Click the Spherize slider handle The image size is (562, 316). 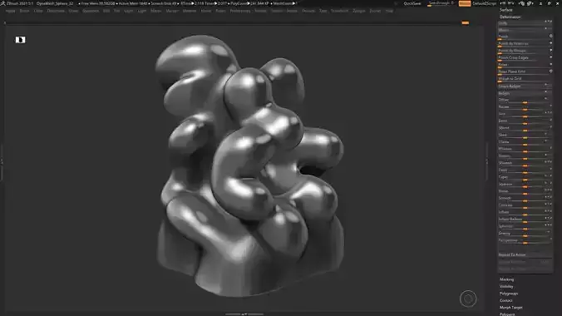point(525,229)
